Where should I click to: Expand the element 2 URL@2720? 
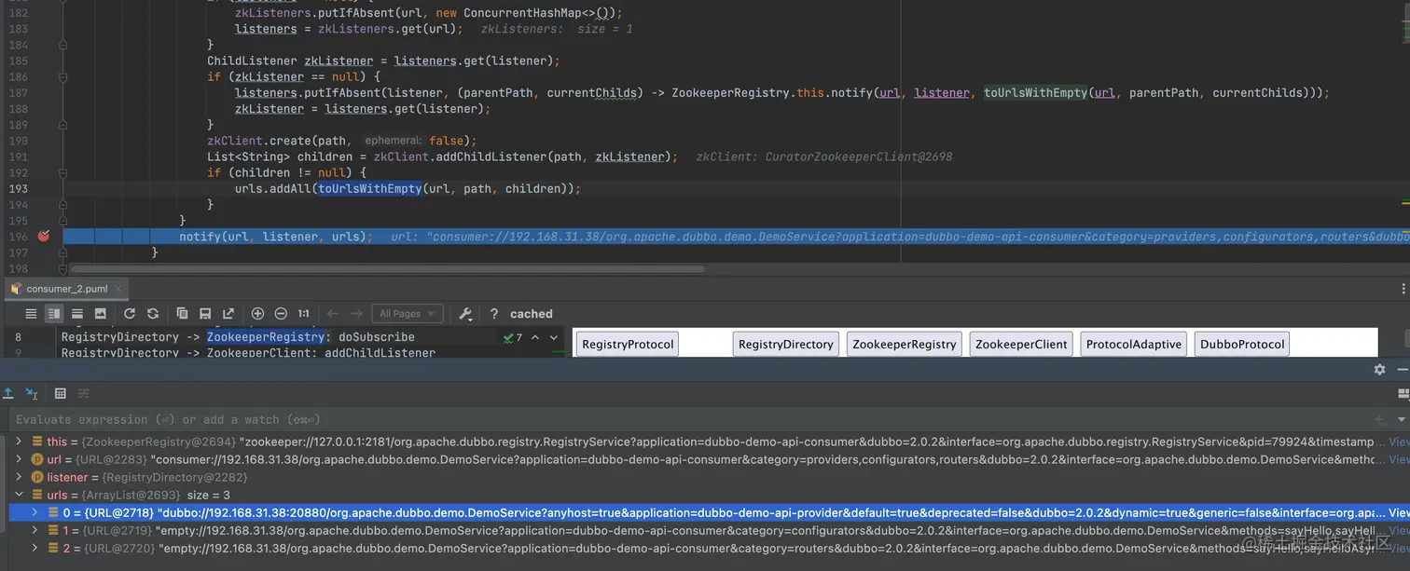(x=35, y=548)
